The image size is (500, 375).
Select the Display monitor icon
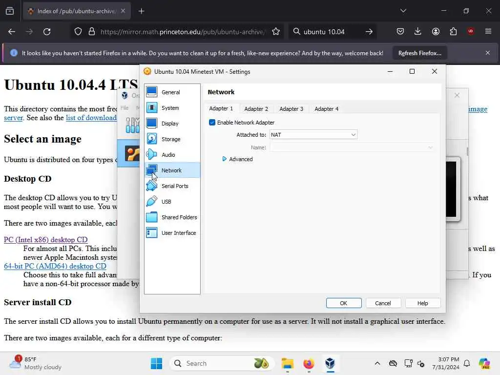pyautogui.click(x=152, y=123)
